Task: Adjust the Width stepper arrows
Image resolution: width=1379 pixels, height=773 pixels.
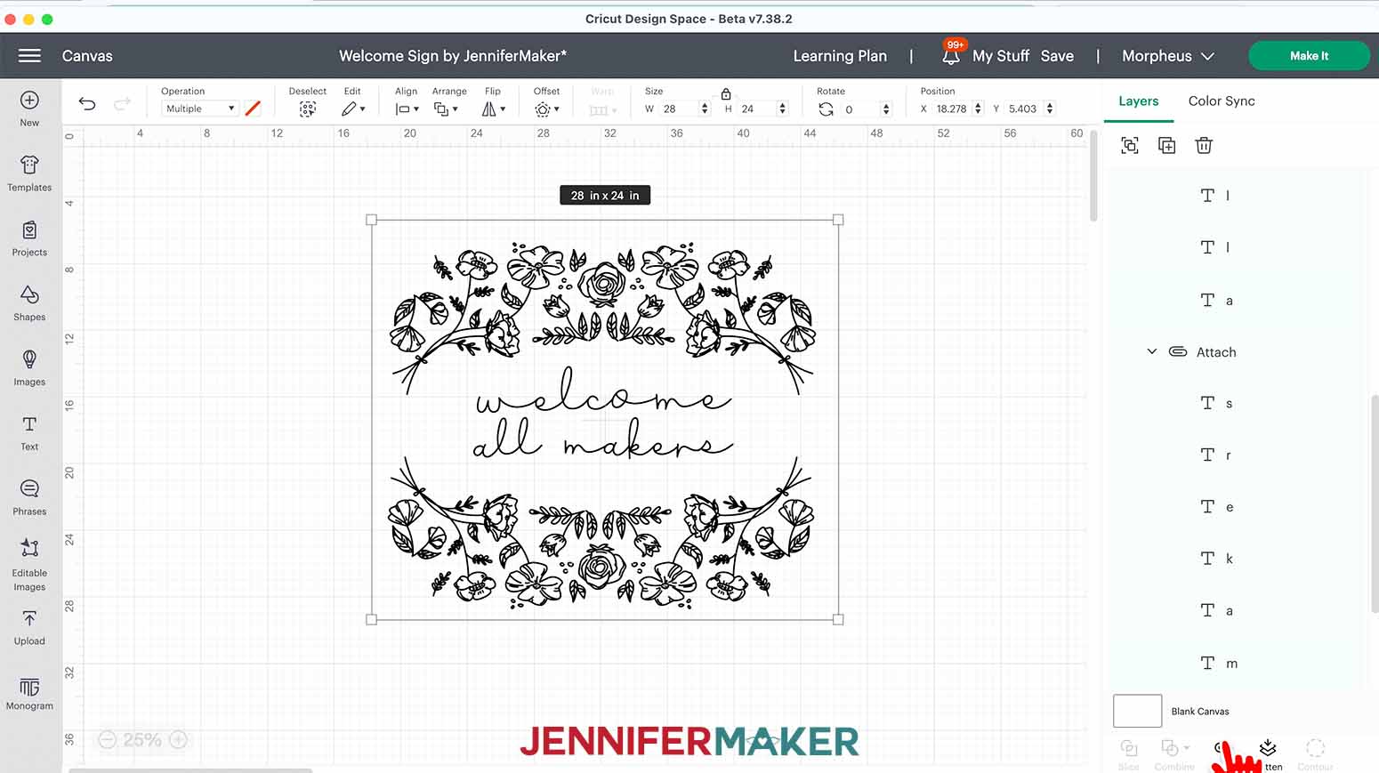Action: (705, 109)
